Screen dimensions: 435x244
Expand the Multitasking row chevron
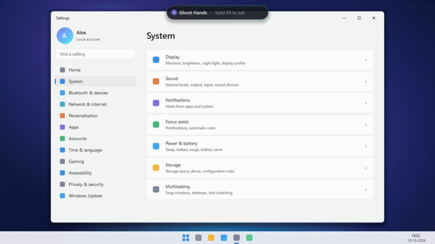[365, 190]
